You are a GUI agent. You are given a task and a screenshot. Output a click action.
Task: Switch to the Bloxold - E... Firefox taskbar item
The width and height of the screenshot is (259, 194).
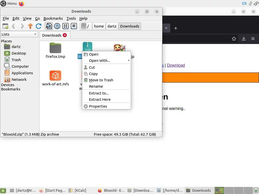[x=111, y=190]
